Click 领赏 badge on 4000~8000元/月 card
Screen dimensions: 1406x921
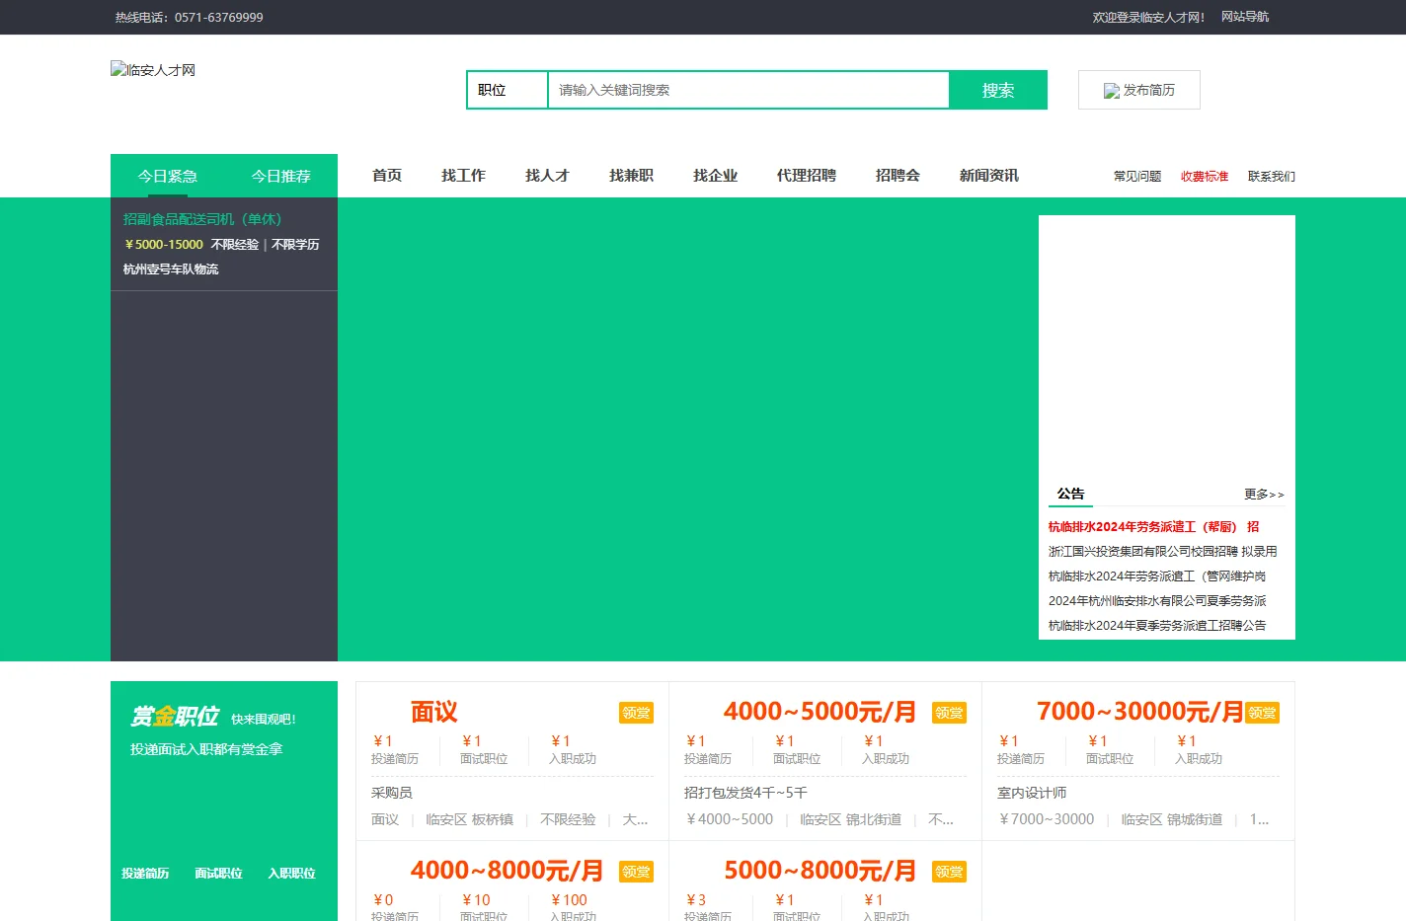click(x=636, y=872)
